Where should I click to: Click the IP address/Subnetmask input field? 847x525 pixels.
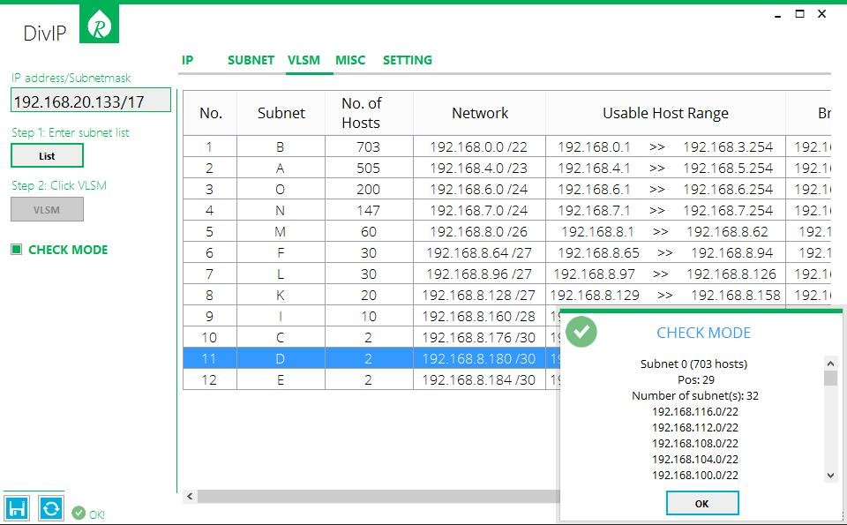pyautogui.click(x=91, y=101)
